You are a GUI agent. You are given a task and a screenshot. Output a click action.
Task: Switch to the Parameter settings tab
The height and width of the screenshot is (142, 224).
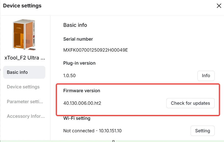(x=25, y=102)
